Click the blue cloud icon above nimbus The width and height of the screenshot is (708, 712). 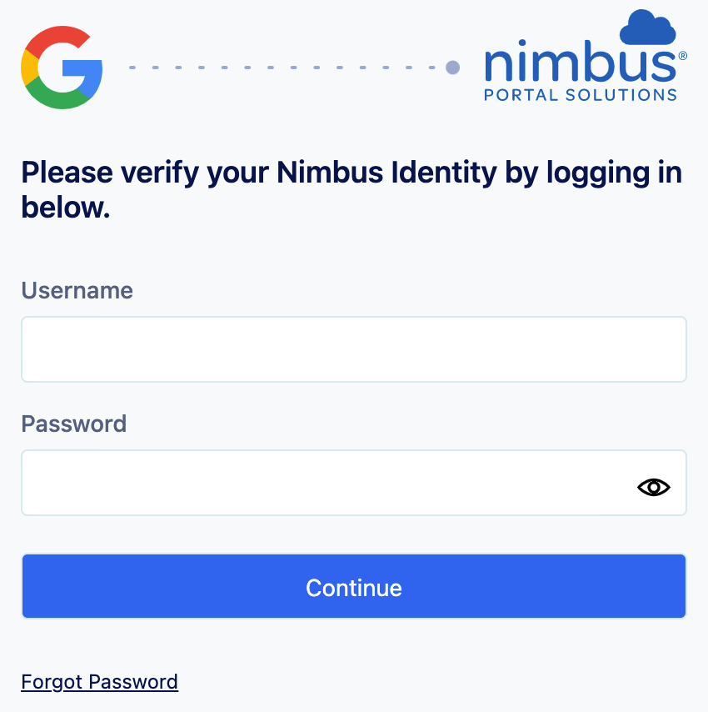pyautogui.click(x=647, y=28)
